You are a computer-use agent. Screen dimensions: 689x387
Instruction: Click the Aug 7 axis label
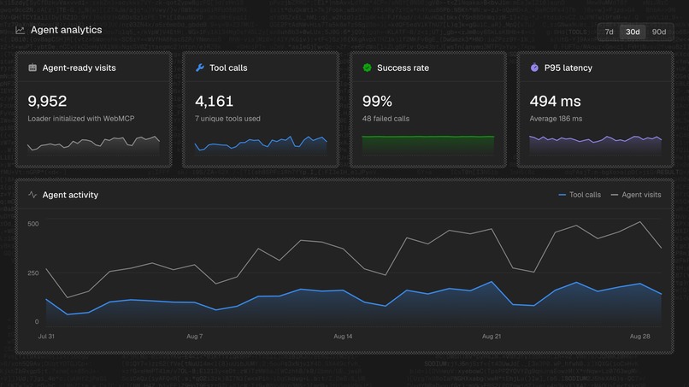pos(195,336)
